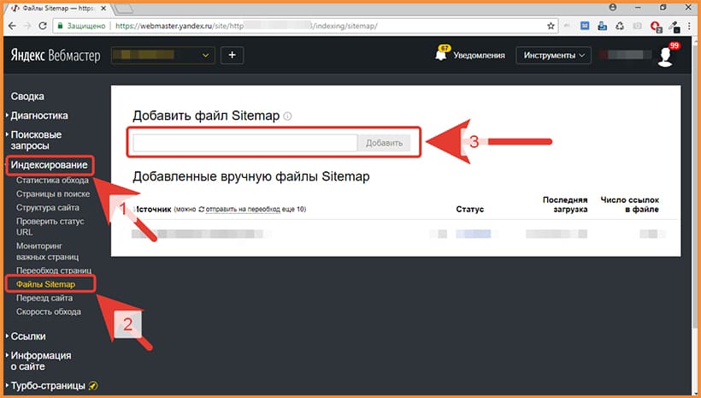Click Chrome profile icon in title bar
The width and height of the screenshot is (701, 398).
click(x=612, y=7)
